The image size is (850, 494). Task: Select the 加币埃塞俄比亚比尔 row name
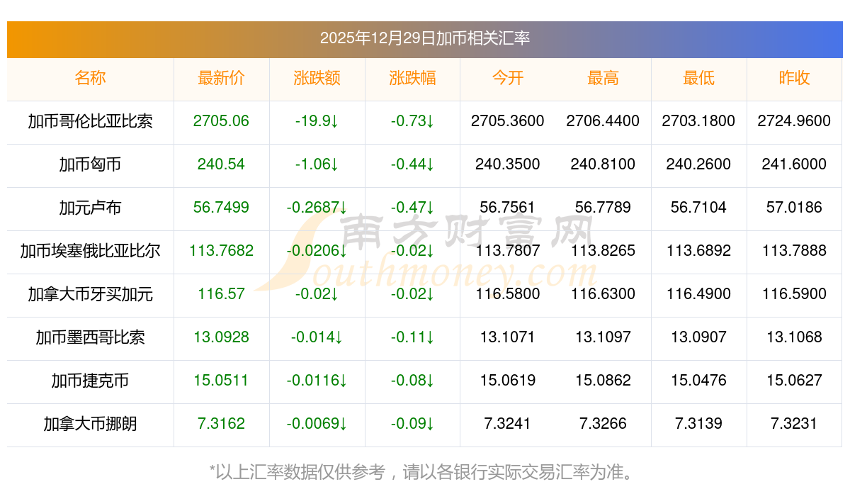(x=90, y=251)
